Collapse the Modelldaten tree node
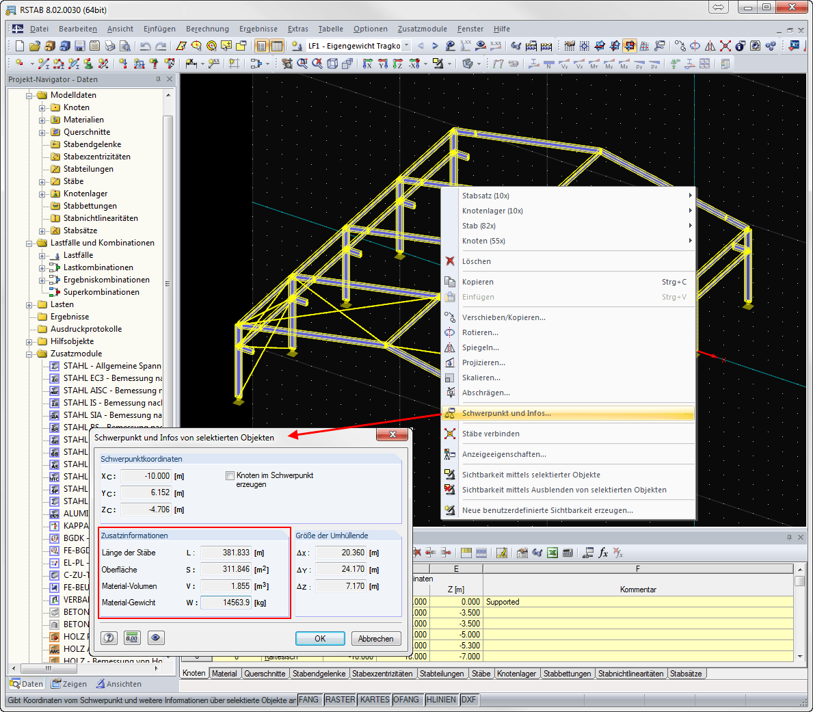813x712 pixels. (29, 96)
